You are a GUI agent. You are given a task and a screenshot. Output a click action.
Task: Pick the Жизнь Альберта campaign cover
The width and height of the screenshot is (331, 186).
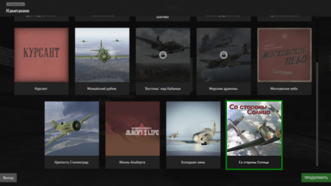[x=132, y=129]
